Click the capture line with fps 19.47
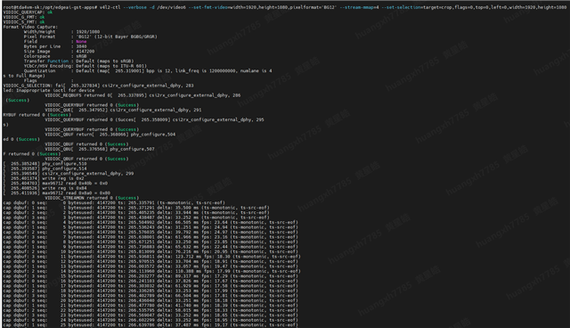 151,266
